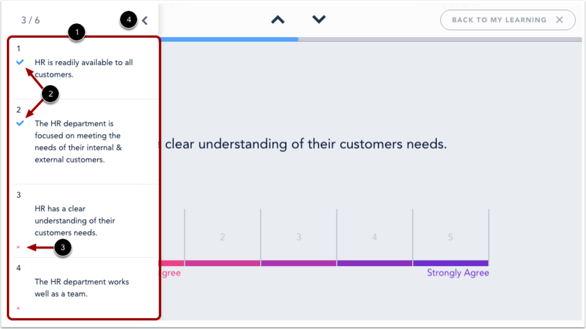Go to next question with down chevron
Image resolution: width=586 pixels, height=329 pixels.
click(x=319, y=19)
